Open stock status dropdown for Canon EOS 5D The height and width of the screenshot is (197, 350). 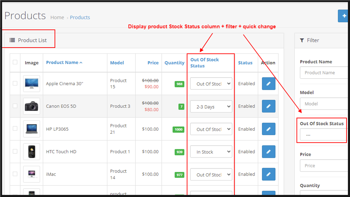click(211, 107)
